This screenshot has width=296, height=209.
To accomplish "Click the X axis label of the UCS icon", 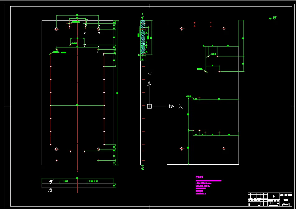I will (x=181, y=106).
